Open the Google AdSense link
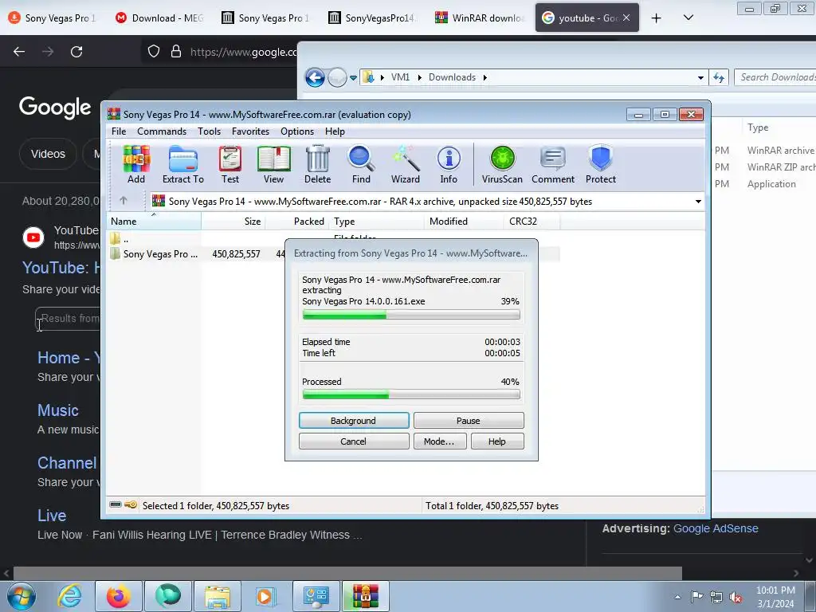The width and height of the screenshot is (816, 612). tap(716, 528)
